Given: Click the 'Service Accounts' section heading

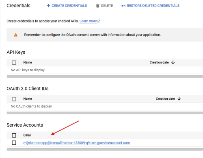Looking at the screenshot, I should [x=25, y=125].
